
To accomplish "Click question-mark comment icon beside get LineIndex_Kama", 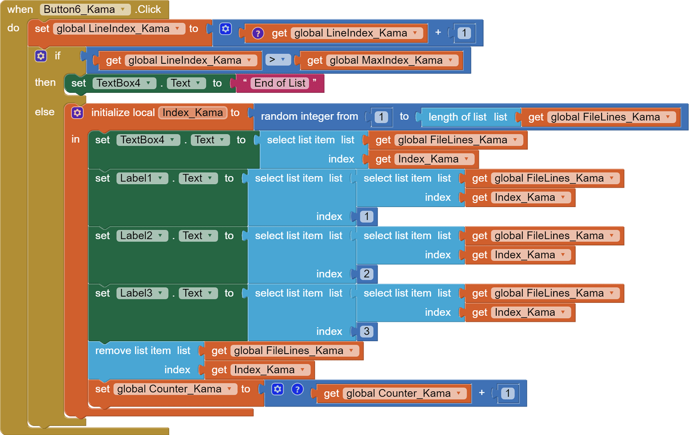I will pyautogui.click(x=258, y=33).
